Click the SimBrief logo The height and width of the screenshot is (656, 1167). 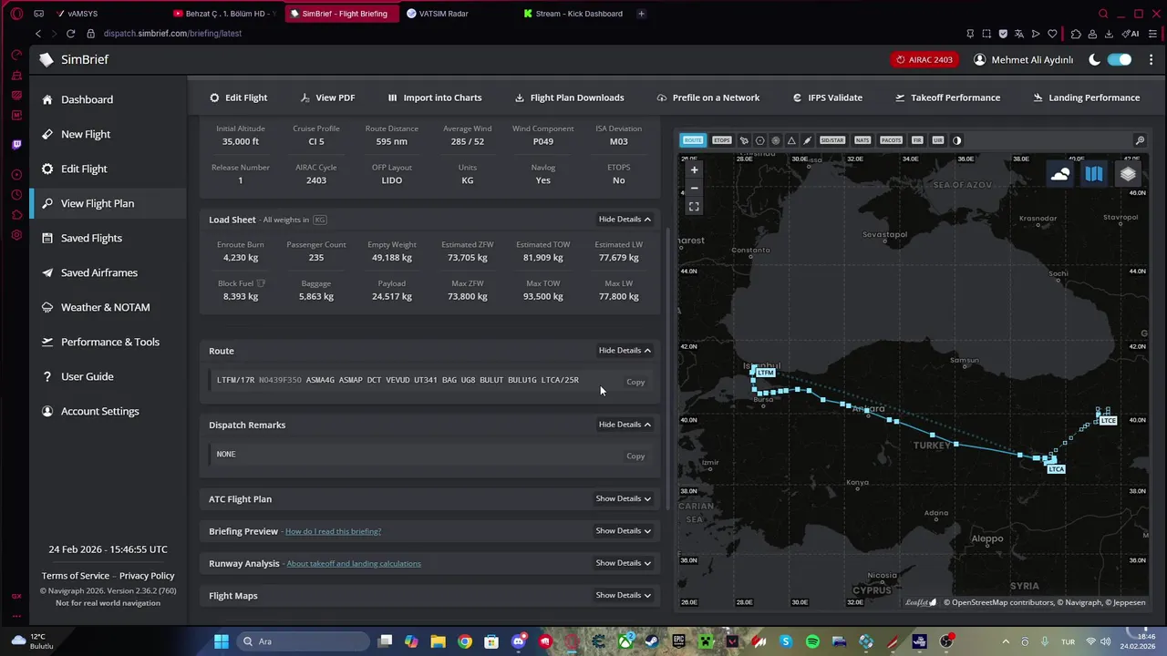click(x=74, y=59)
